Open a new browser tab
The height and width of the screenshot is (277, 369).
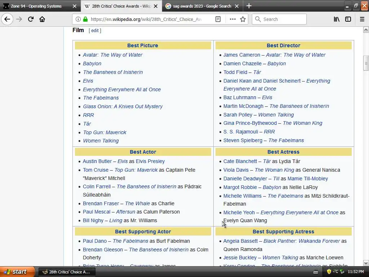(249, 6)
